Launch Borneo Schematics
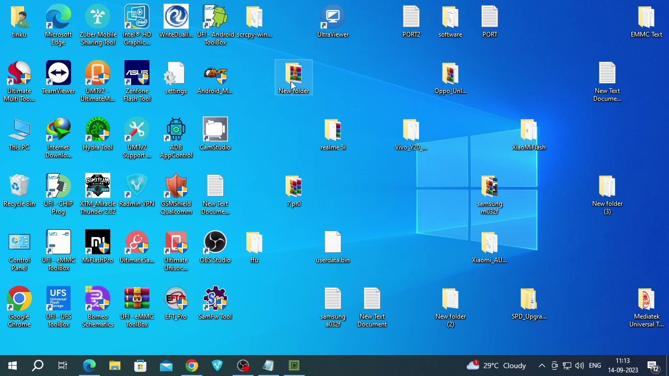The width and height of the screenshot is (669, 376). (98, 307)
